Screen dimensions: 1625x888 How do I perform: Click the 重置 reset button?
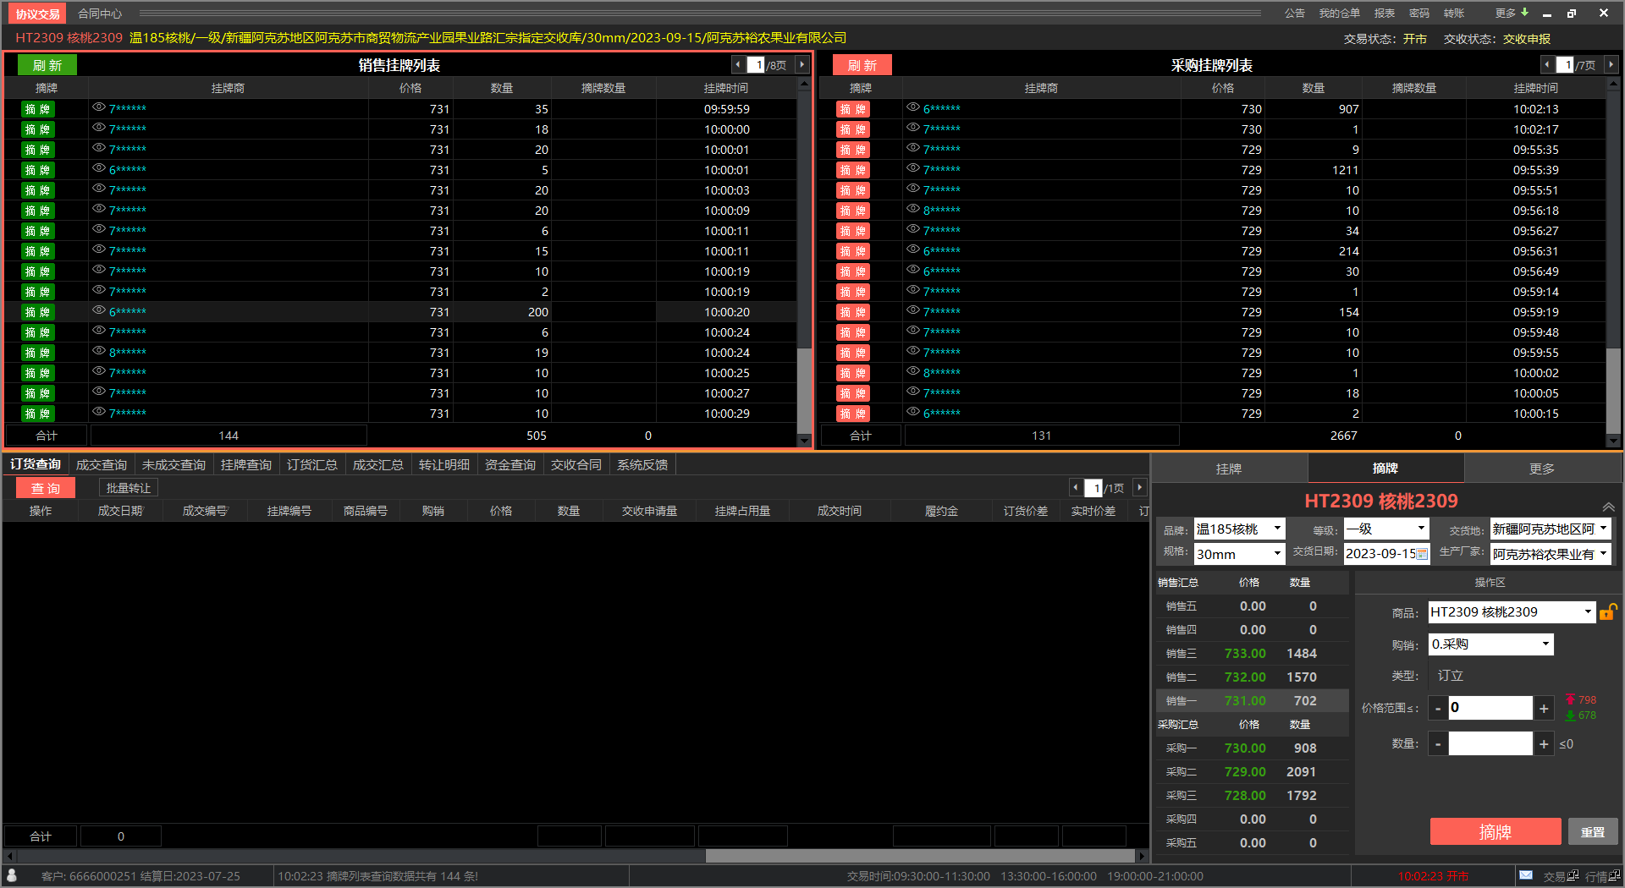tap(1593, 831)
